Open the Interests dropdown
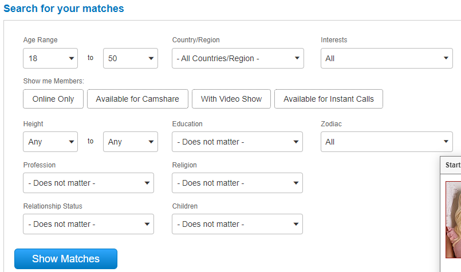This screenshot has width=461, height=272. pos(387,58)
